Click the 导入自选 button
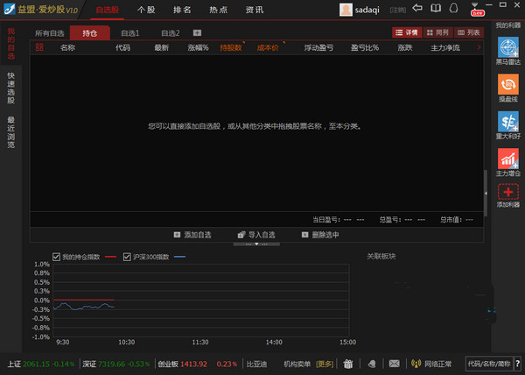This screenshot has width=525, height=375. (256, 235)
